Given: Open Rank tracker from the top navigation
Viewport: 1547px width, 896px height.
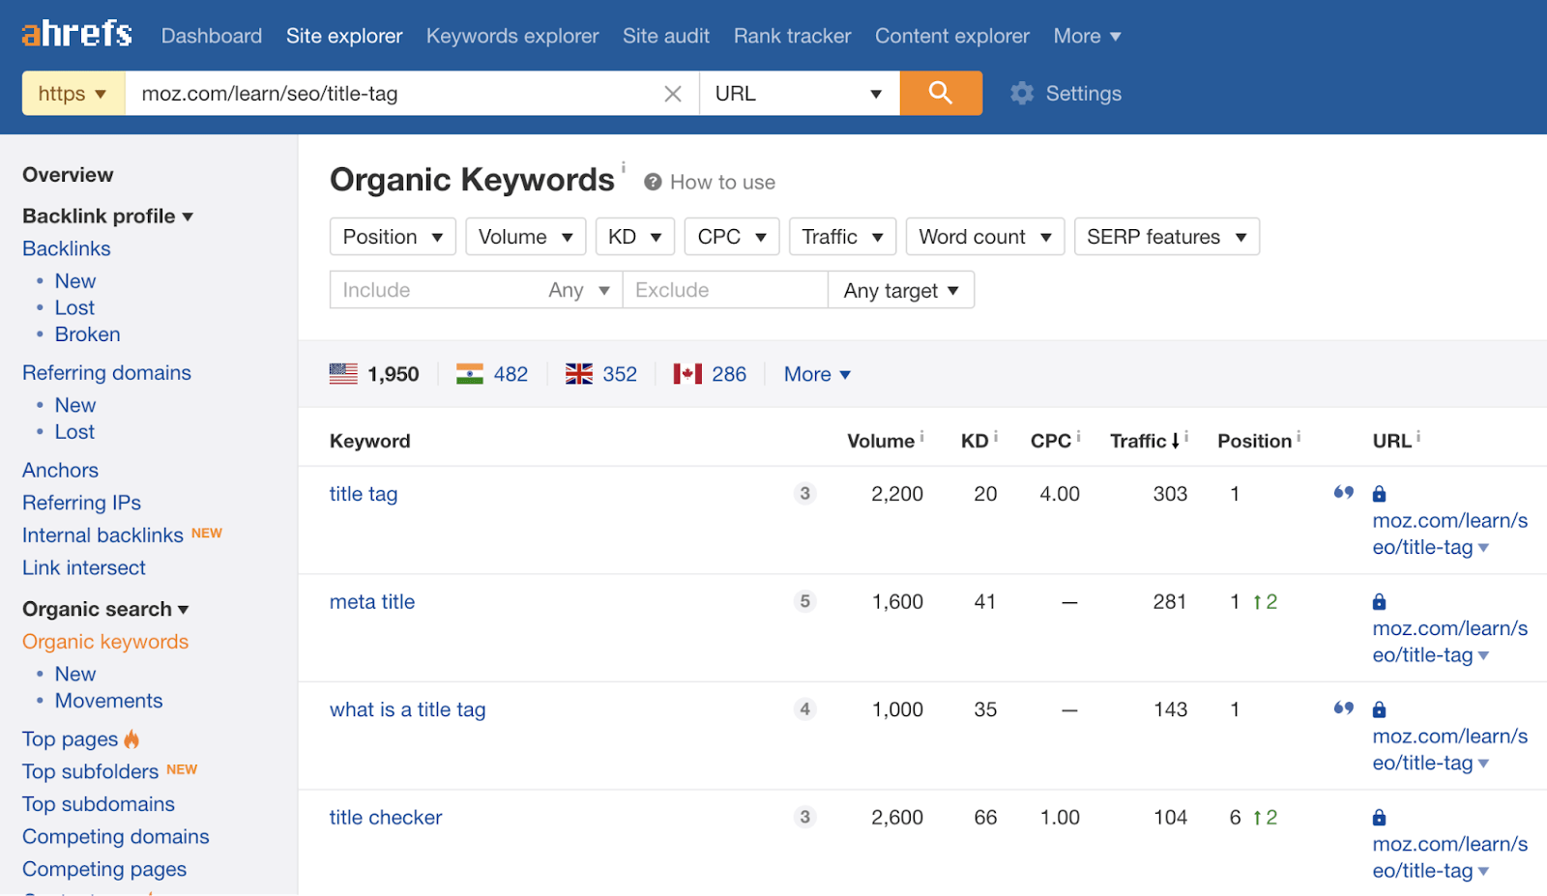Looking at the screenshot, I should coord(792,36).
